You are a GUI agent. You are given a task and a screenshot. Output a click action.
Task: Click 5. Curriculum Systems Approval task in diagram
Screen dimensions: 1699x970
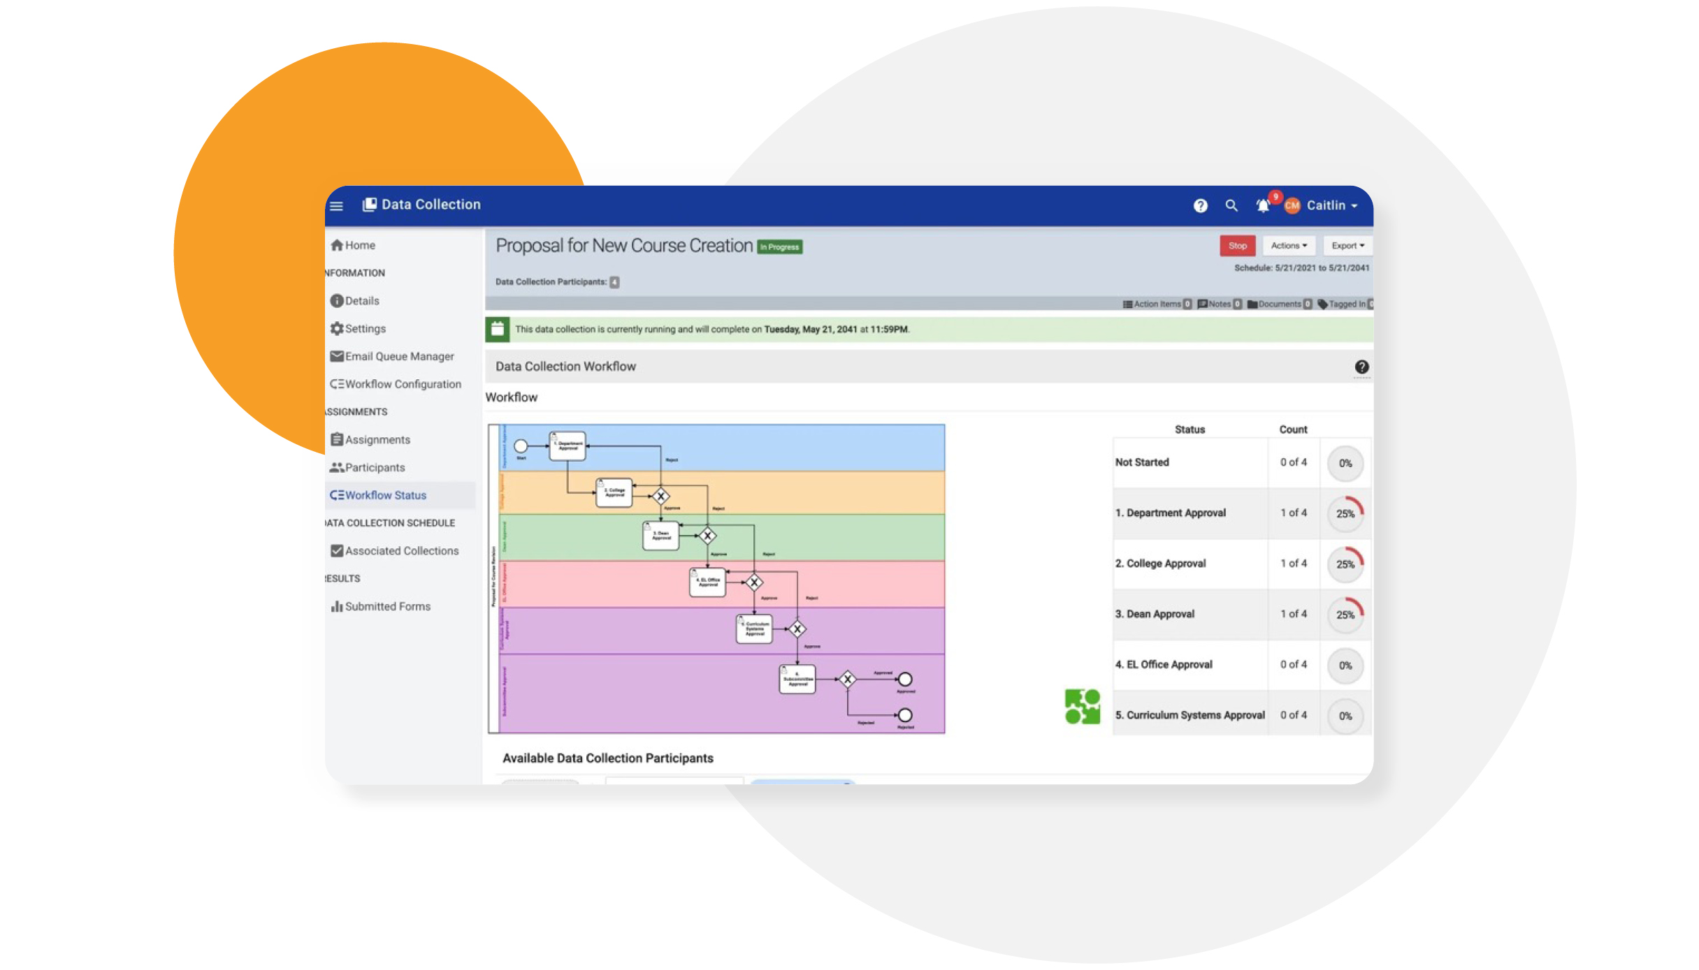(x=754, y=629)
